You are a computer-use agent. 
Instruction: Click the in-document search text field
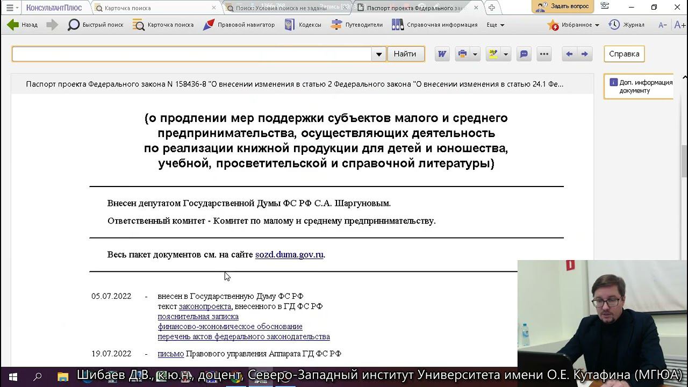click(x=191, y=54)
